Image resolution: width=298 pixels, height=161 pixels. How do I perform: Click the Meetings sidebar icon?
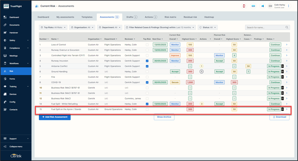(x=5, y=56)
